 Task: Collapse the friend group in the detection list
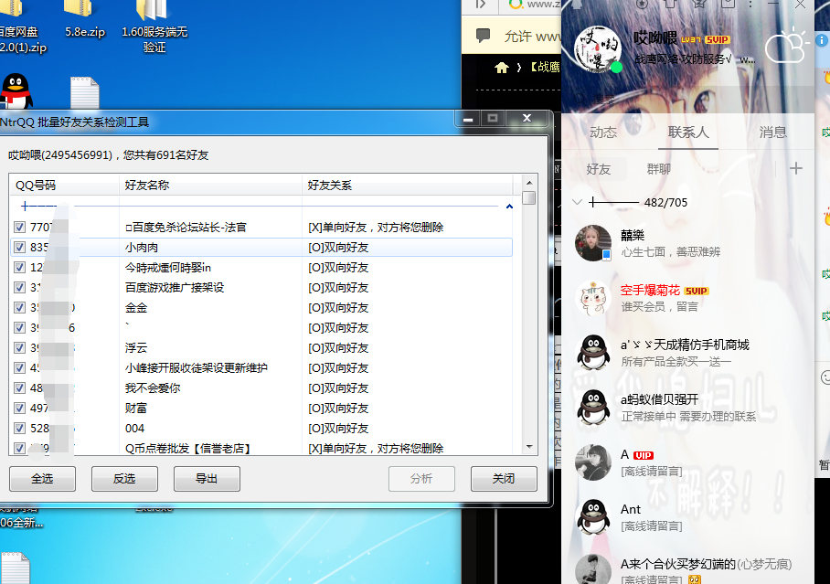click(509, 206)
